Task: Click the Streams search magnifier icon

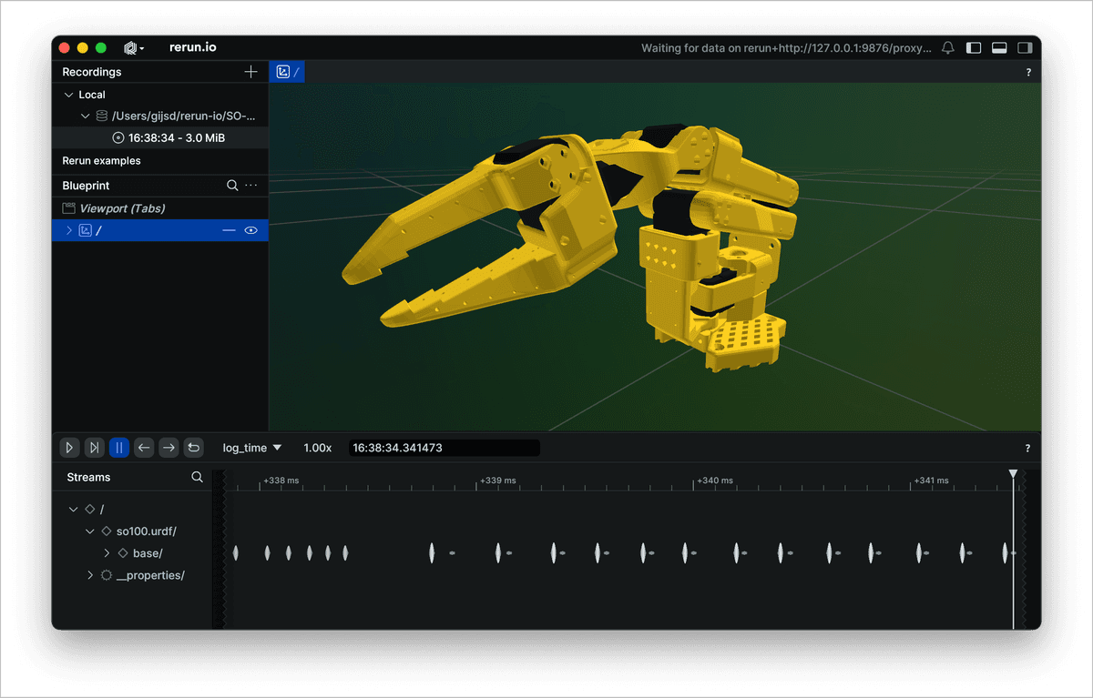Action: pyautogui.click(x=197, y=476)
